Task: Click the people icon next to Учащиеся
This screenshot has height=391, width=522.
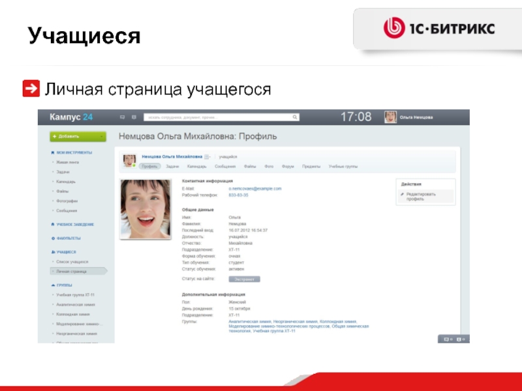Action: [53, 252]
